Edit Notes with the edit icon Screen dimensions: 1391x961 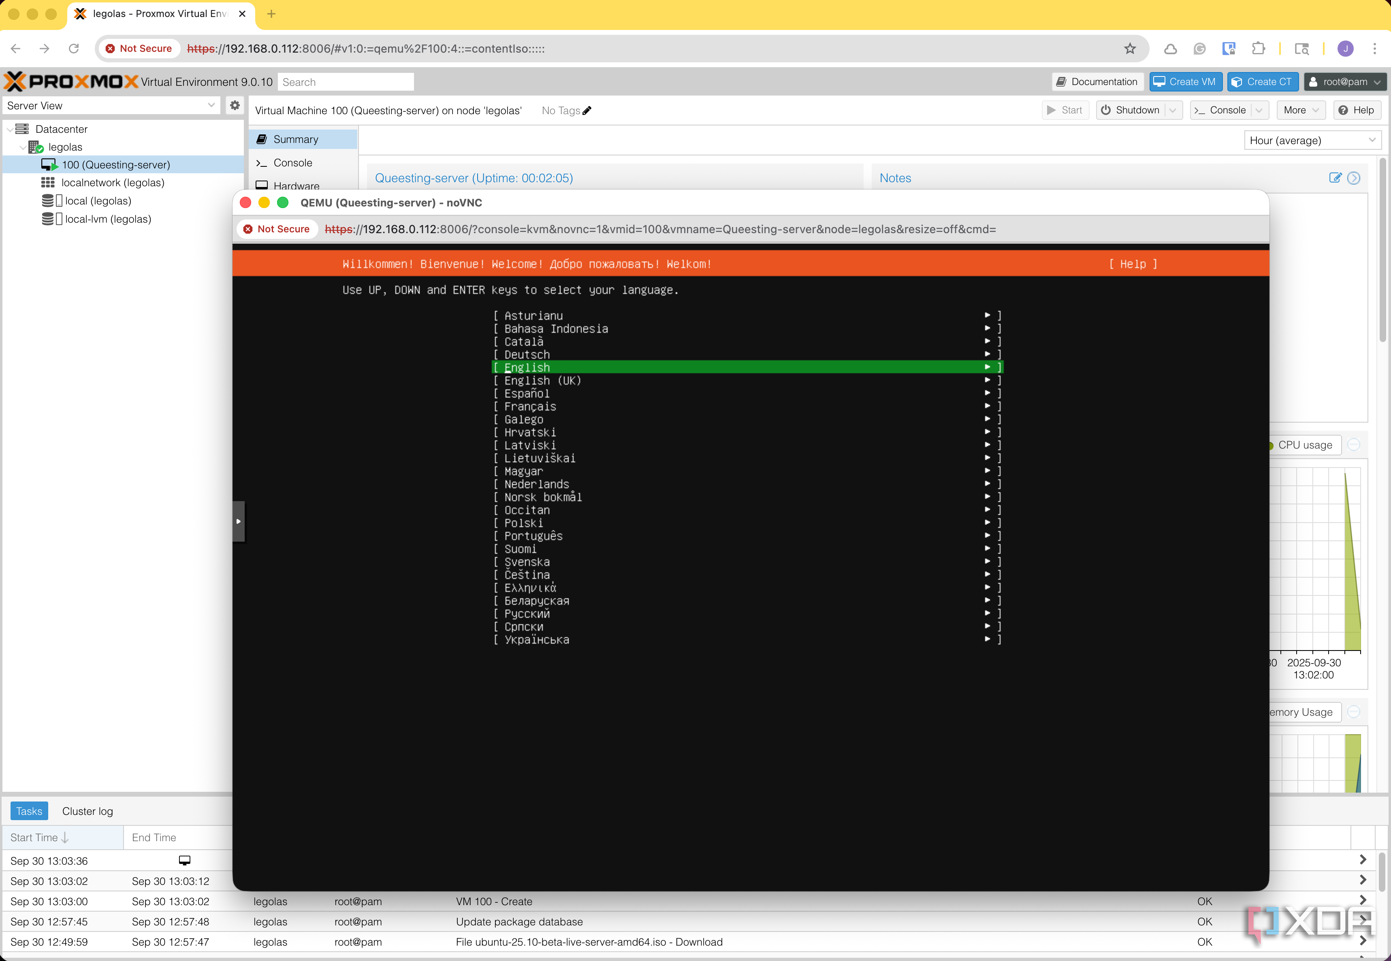click(1335, 178)
